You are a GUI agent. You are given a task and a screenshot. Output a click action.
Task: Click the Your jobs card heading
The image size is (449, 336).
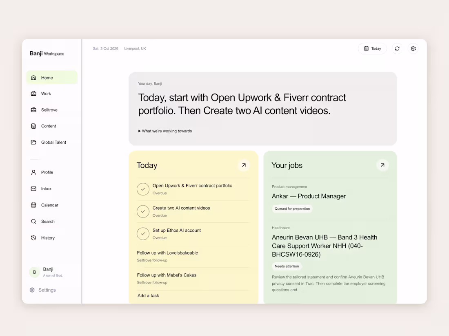click(x=287, y=165)
